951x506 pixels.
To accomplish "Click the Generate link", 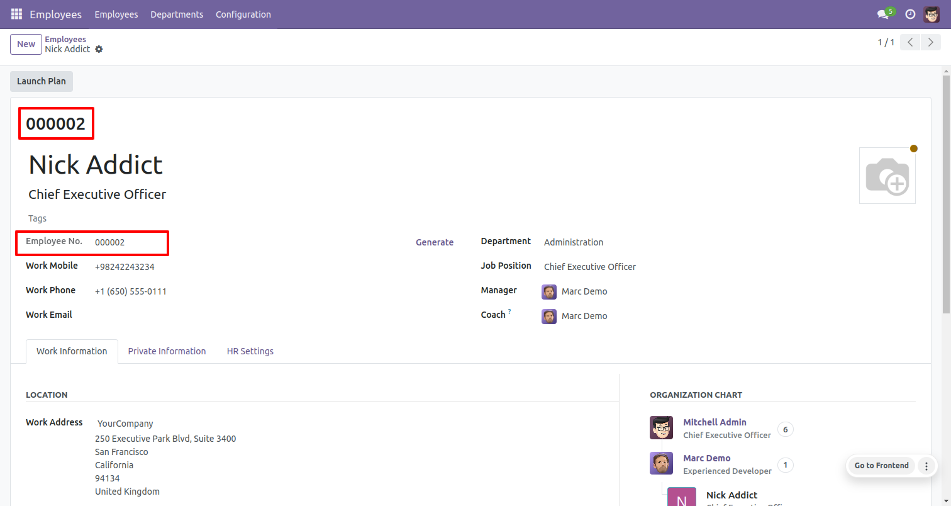I will (435, 242).
